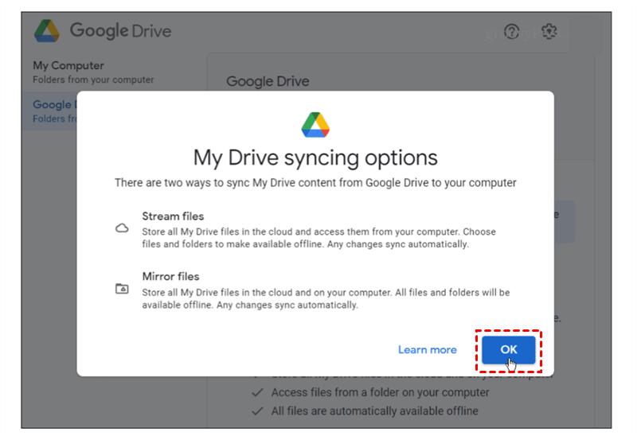The height and width of the screenshot is (436, 637).
Task: Click the cloud icon beside Stream files
Action: 122,228
